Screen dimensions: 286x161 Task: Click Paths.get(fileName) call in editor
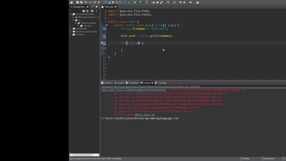[x=156, y=36]
